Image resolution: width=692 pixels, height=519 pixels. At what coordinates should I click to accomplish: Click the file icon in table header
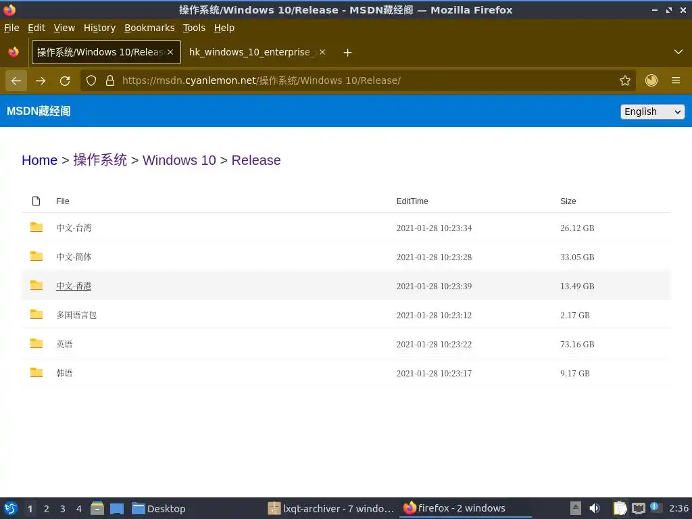(x=36, y=201)
